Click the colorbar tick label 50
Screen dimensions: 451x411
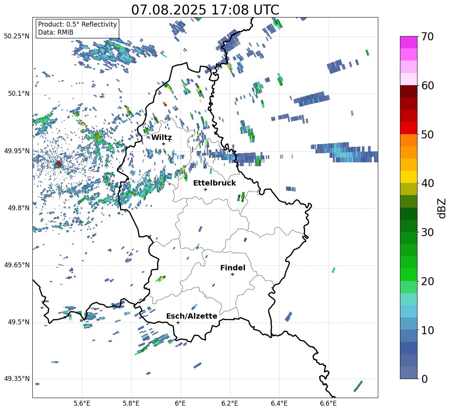coord(427,135)
